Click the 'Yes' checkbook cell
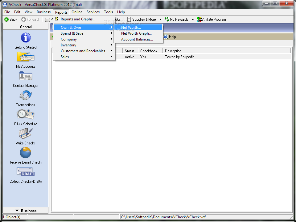 pyautogui.click(x=143, y=57)
